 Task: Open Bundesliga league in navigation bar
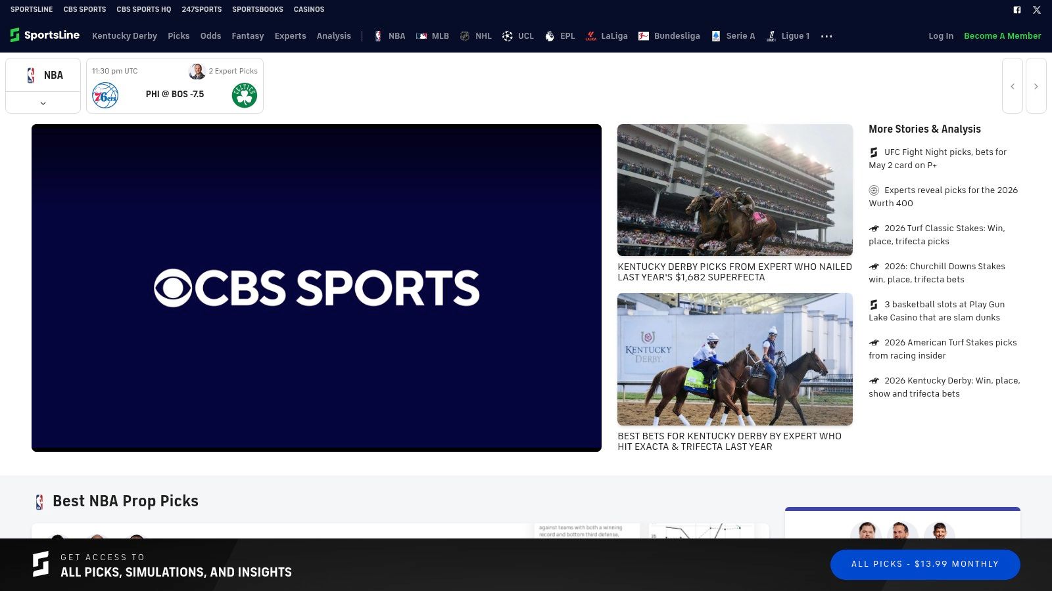669,36
